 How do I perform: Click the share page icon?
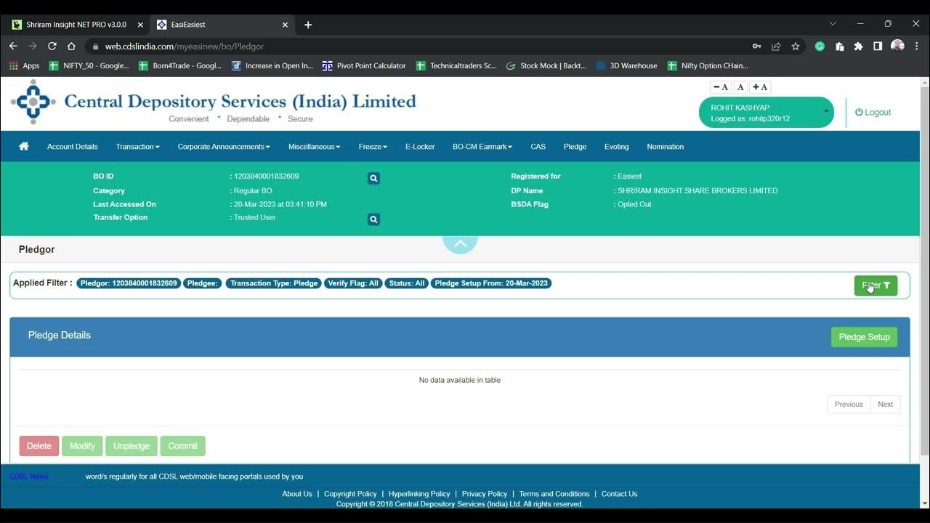click(x=777, y=46)
